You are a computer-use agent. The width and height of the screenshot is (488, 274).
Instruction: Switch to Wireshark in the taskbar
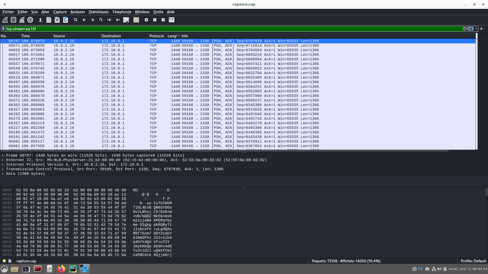(x=85, y=269)
